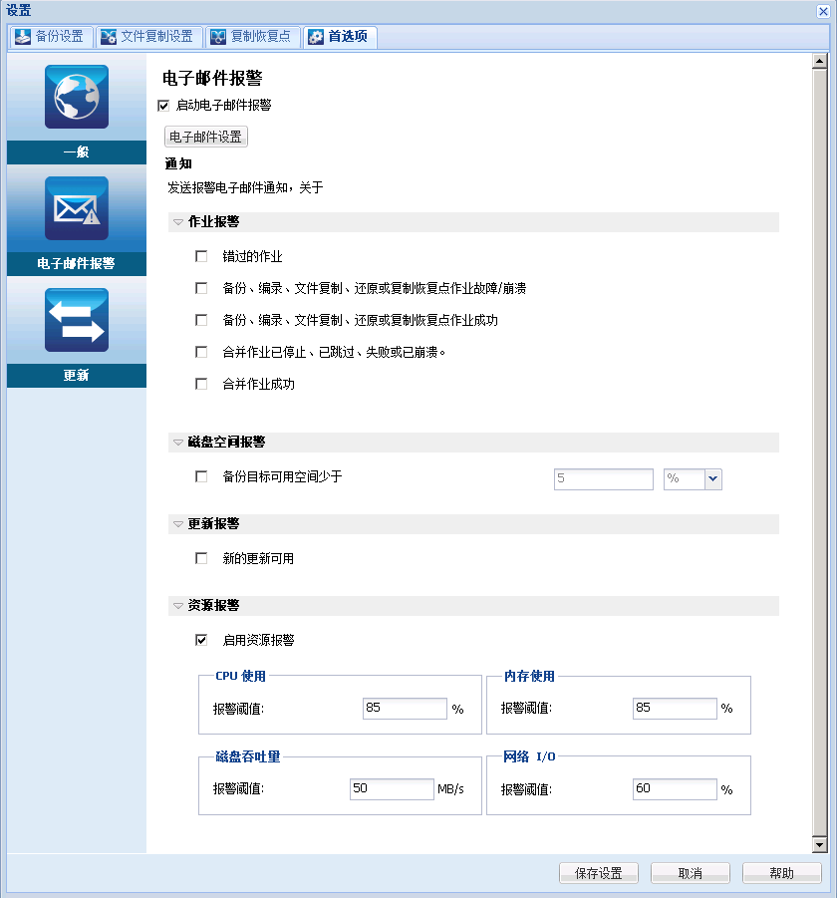Enable 备份目标可用空间少于 checkbox

(x=201, y=476)
